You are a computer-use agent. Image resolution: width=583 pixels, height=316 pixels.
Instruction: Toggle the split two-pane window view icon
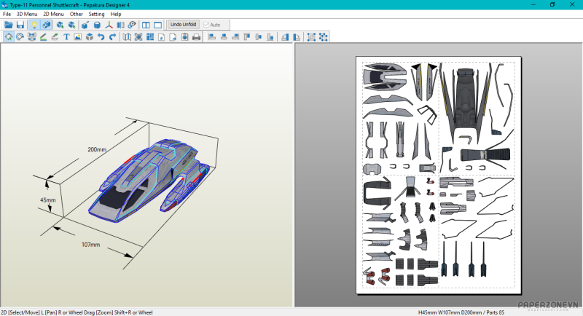pos(145,25)
